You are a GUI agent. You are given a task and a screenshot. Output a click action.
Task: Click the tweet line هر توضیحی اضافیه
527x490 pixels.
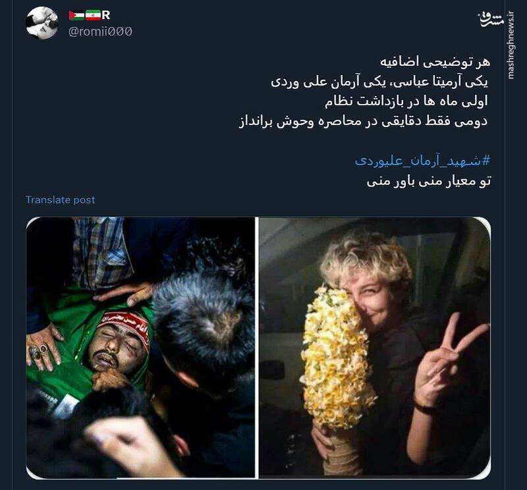click(x=435, y=62)
